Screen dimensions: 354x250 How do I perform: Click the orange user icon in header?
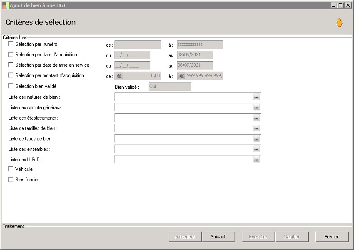pyautogui.click(x=339, y=23)
